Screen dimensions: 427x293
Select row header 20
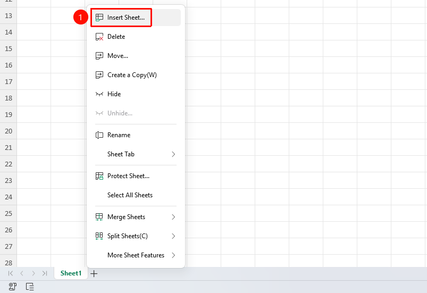point(9,131)
